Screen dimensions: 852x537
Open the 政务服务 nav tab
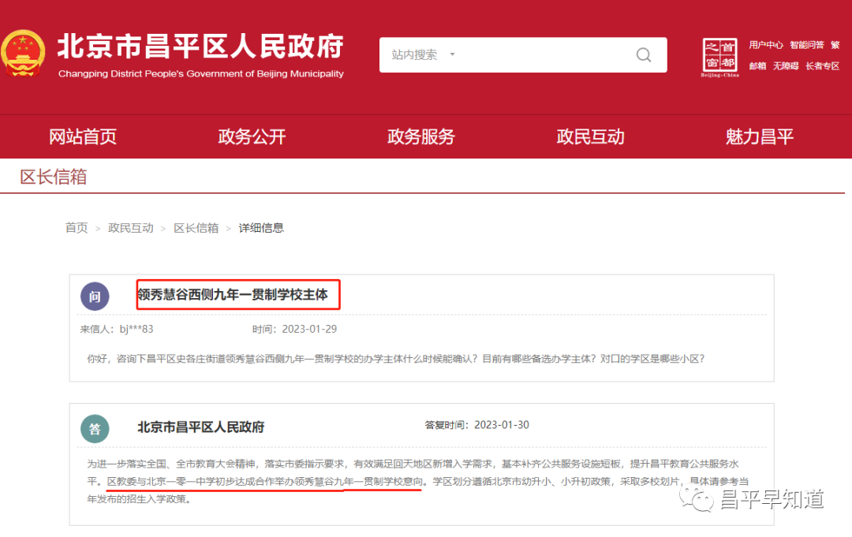coord(421,137)
